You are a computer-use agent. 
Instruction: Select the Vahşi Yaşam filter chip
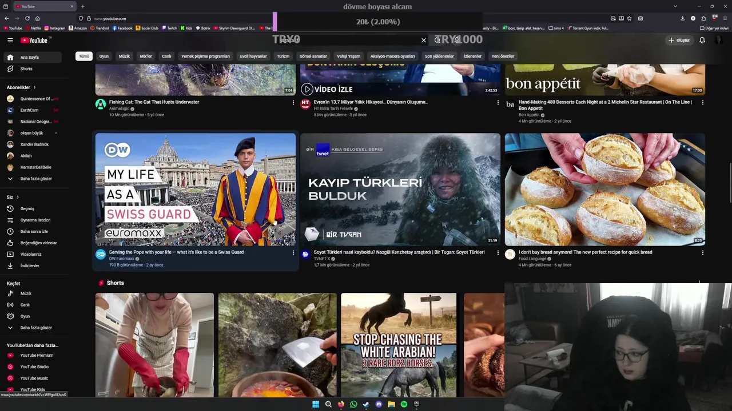[x=348, y=57]
